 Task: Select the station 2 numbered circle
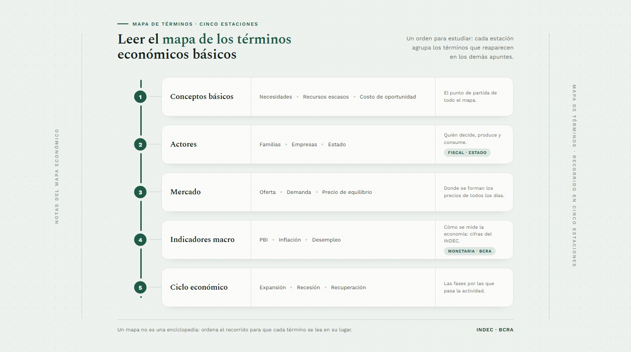pyautogui.click(x=140, y=144)
